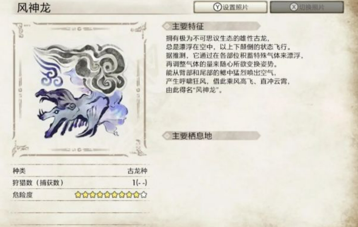This screenshot has height=227, width=358.
Task: Click the empty last danger star
Action: coord(144,195)
